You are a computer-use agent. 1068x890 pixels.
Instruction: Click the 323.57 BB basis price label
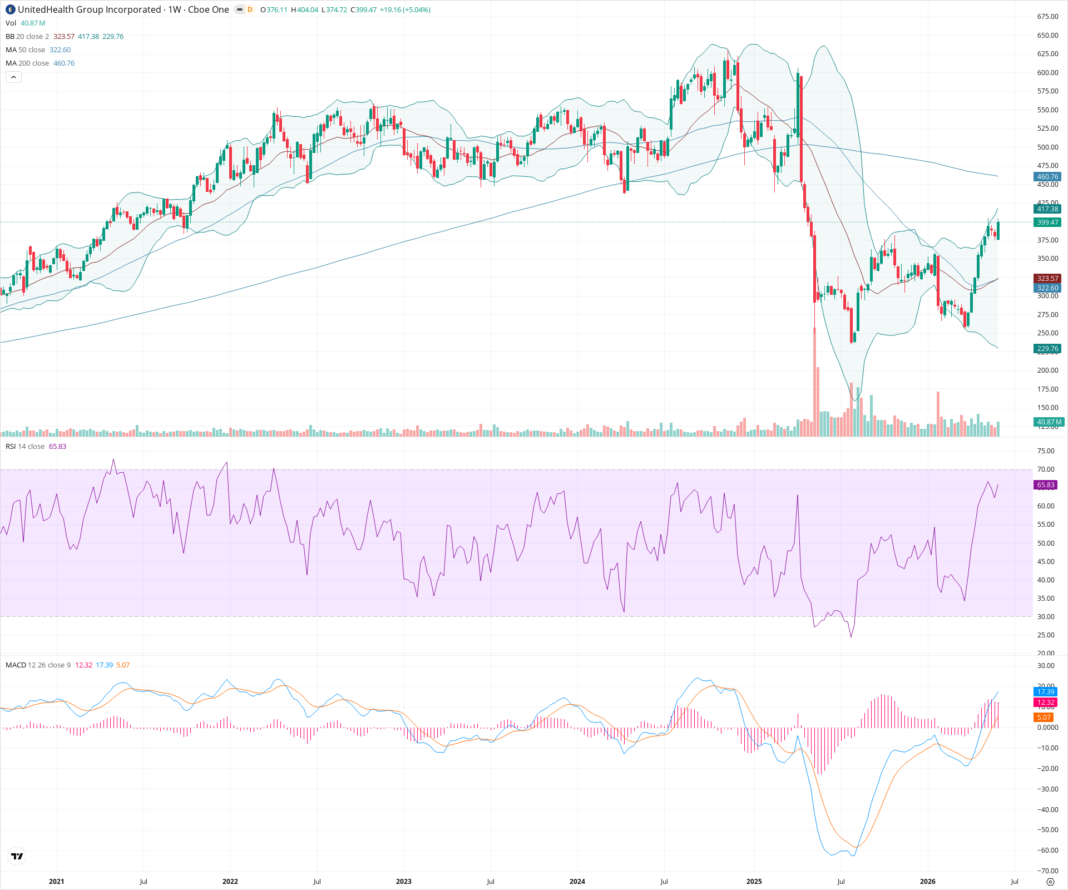1047,279
